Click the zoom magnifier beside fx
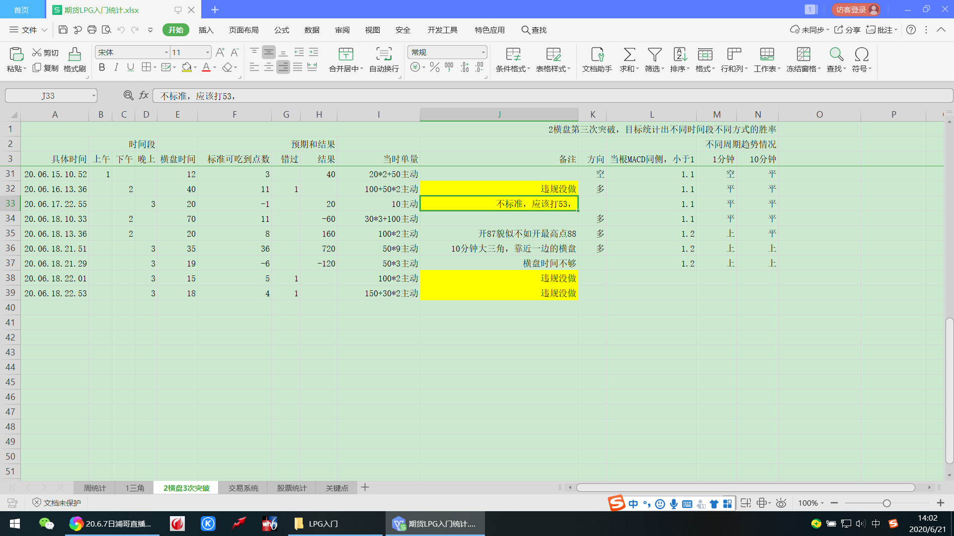Image resolution: width=954 pixels, height=536 pixels. pyautogui.click(x=128, y=95)
